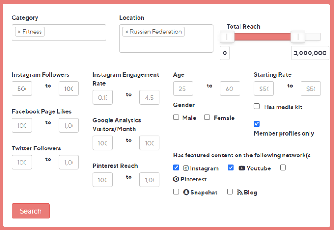Enable the Male gender checkbox
334x230 pixels.
tap(176, 118)
